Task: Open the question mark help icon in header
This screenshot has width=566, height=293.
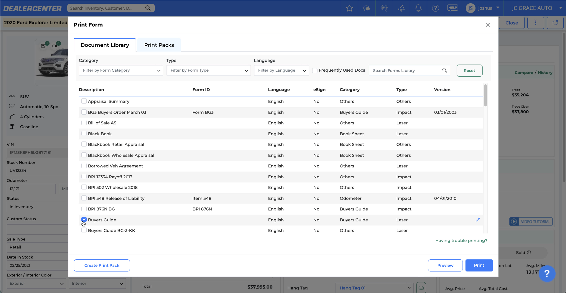Action: pos(435,8)
